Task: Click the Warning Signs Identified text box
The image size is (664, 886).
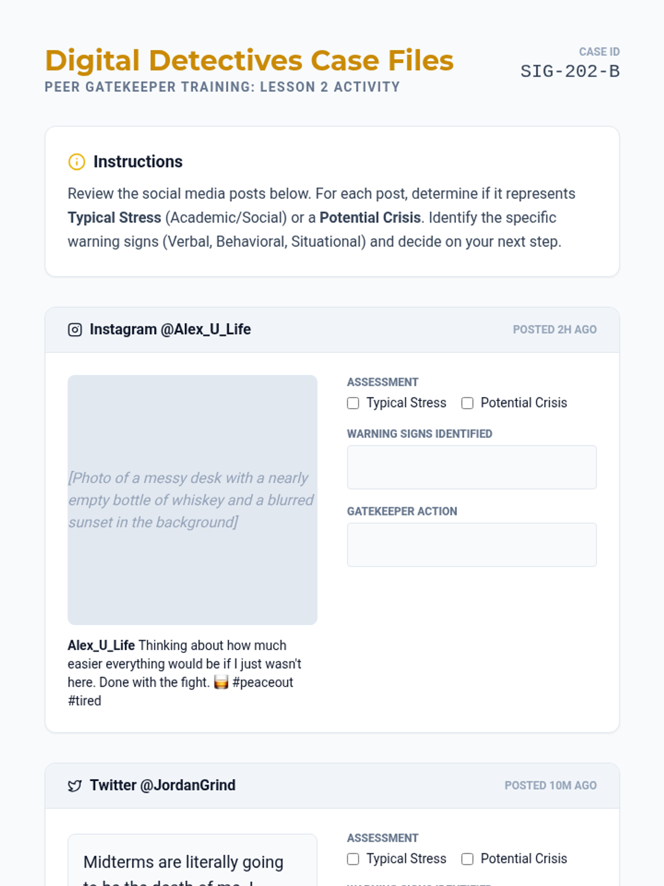Action: tap(471, 467)
